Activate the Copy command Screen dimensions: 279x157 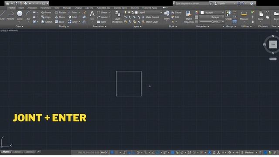(x=46, y=17)
